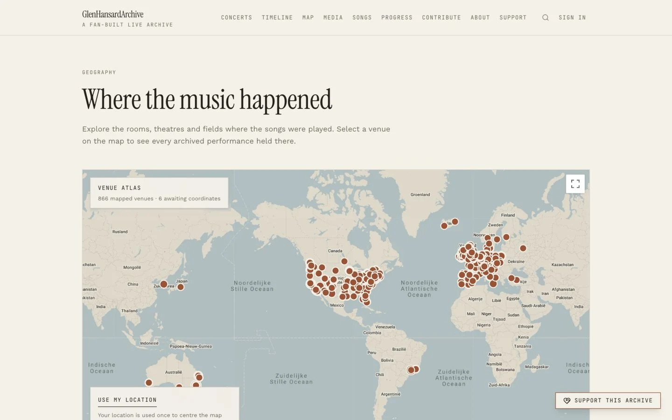The width and height of the screenshot is (672, 420).
Task: Click the Kazachstan map label
Action: [x=562, y=265]
